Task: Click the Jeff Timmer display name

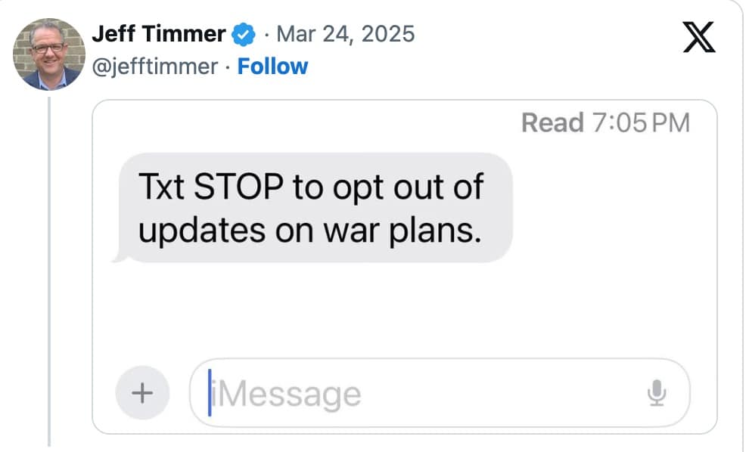Action: (x=158, y=34)
